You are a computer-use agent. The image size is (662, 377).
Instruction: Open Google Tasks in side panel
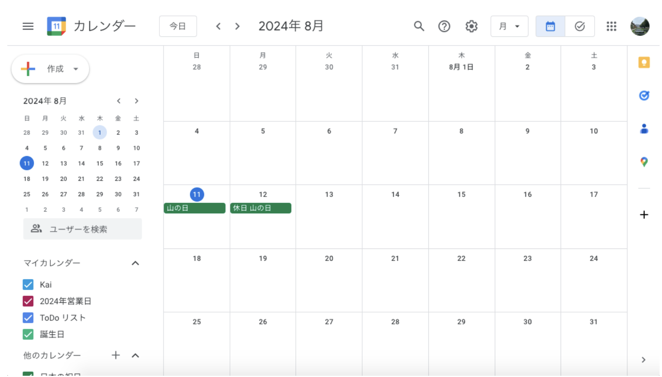(644, 96)
